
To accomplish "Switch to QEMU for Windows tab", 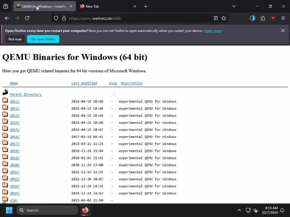I will coord(44,6).
